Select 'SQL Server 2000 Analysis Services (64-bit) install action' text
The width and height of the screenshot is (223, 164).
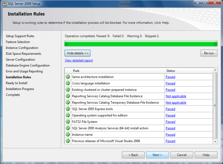pyautogui.click(x=110, y=128)
